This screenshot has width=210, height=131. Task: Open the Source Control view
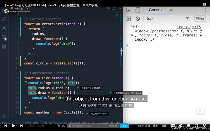tap(4, 37)
